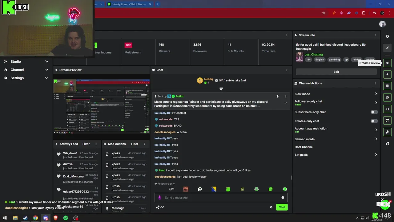Image resolution: width=394 pixels, height=222 pixels.
Task: Open the user profile avatar at top right
Action: 383,24
